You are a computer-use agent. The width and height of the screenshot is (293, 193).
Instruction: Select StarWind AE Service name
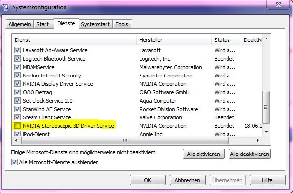pyautogui.click(x=47, y=109)
